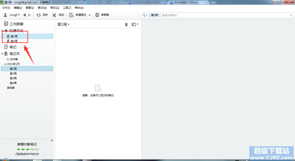The image size is (295, 161).
Task: Collapse the 快捷方式 shortcuts section
Action: click(2, 31)
